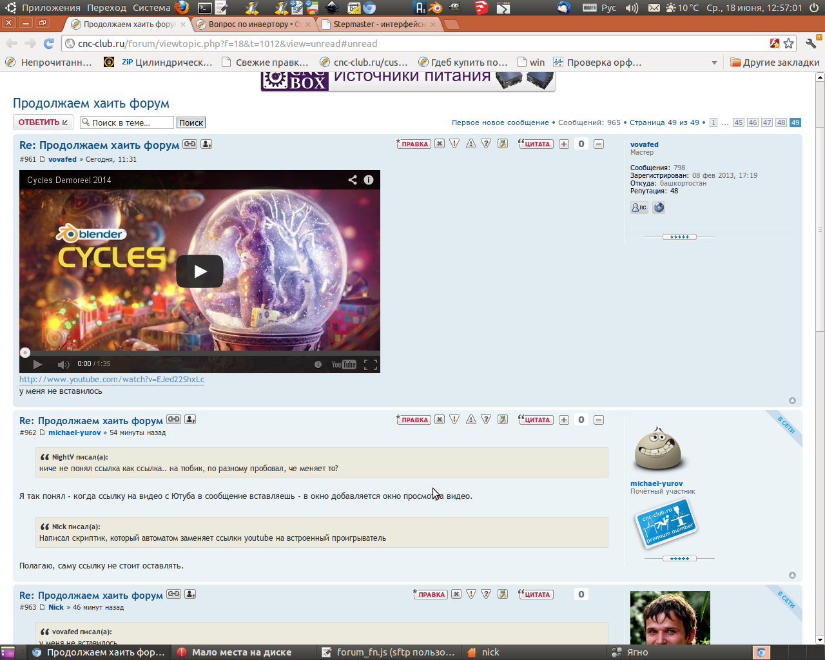Open the Система menu
This screenshot has height=660, width=825.
151,8
